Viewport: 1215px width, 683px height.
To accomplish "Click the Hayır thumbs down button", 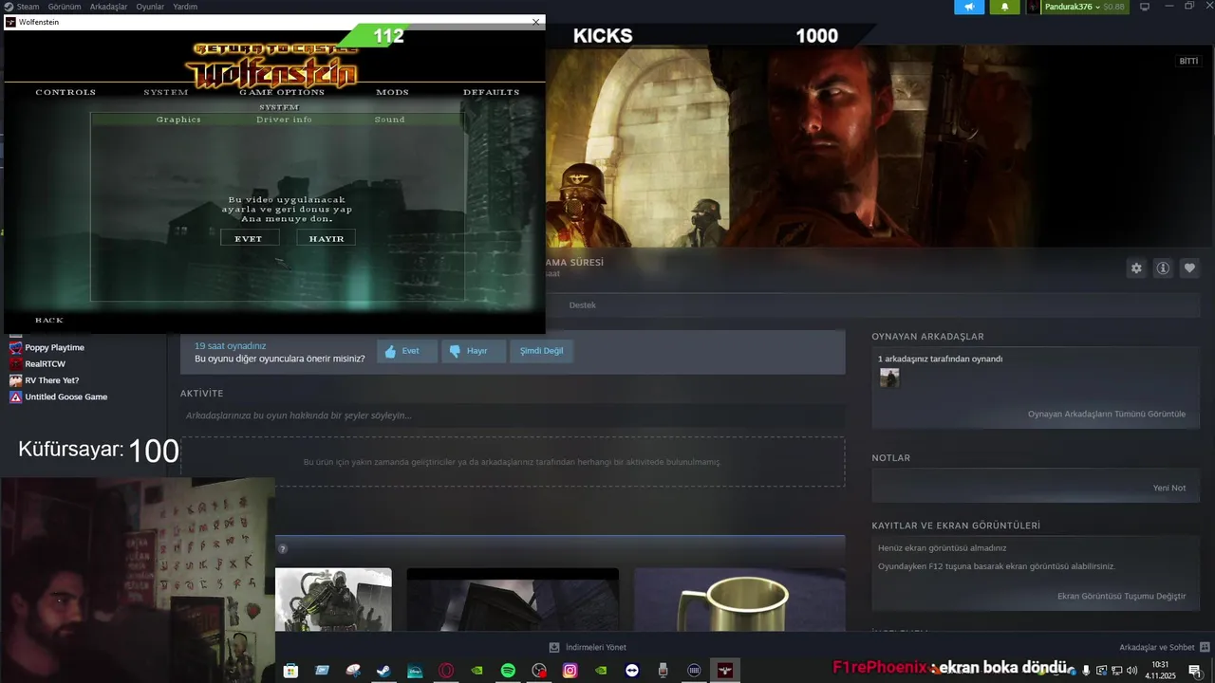I will pos(475,351).
